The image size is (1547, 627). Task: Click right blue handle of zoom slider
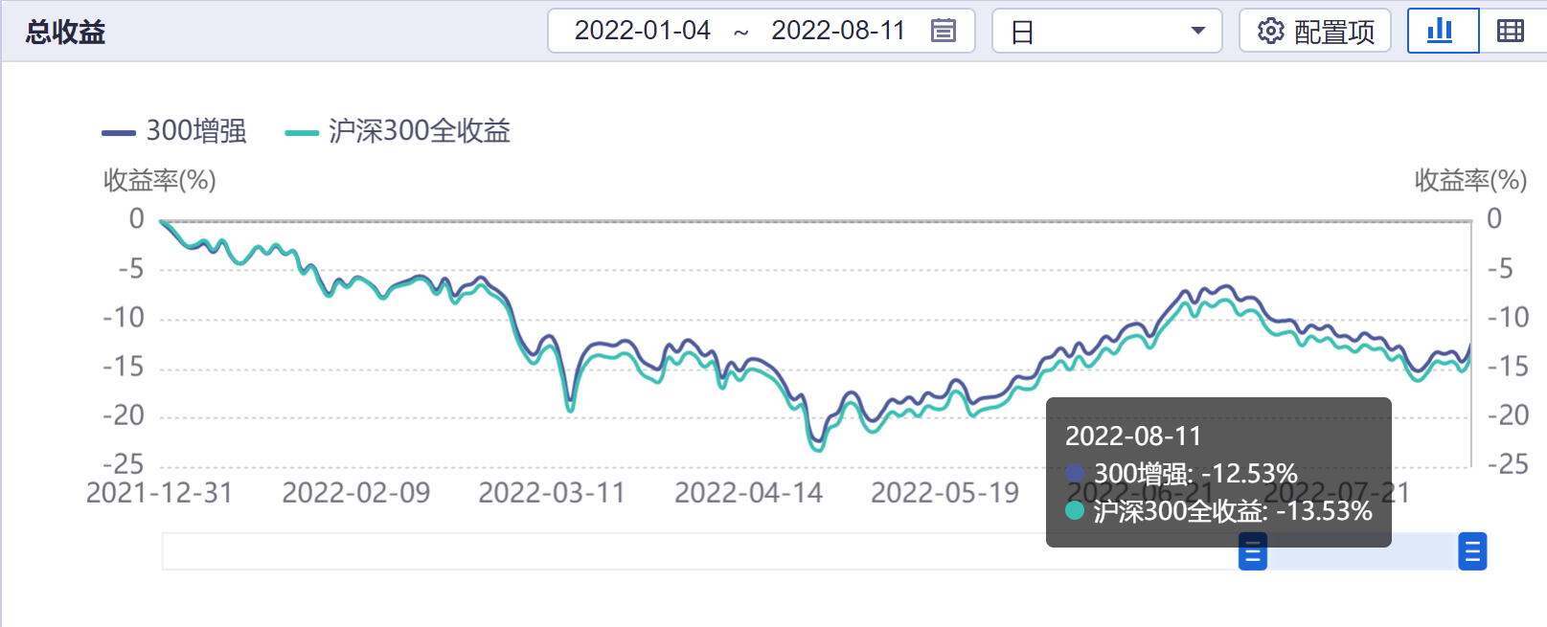click(x=1472, y=552)
